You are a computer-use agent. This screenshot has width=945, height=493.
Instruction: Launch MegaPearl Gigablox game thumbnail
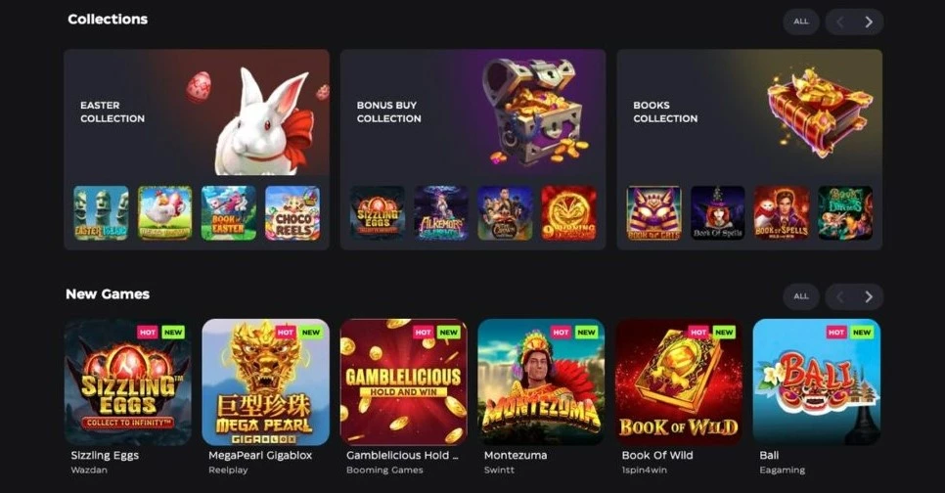266,382
